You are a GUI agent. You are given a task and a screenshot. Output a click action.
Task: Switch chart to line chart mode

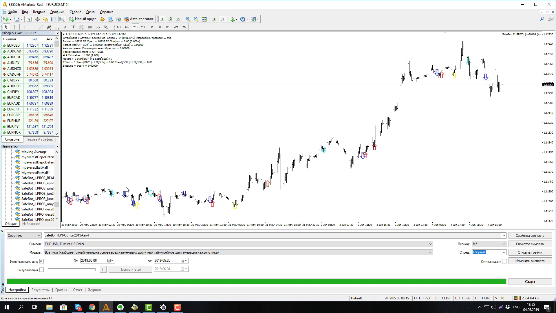(178, 19)
